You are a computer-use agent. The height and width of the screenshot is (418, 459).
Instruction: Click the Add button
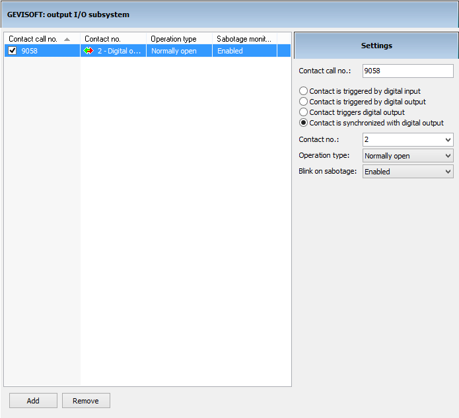pyautogui.click(x=33, y=400)
